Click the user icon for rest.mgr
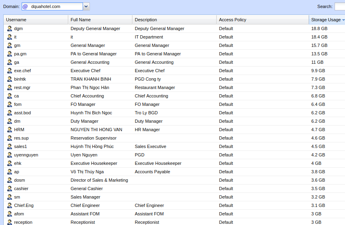The width and height of the screenshot is (345, 225). coord(10,87)
